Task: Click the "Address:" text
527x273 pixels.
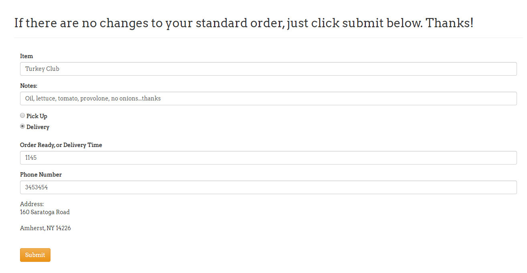Action: [32, 204]
